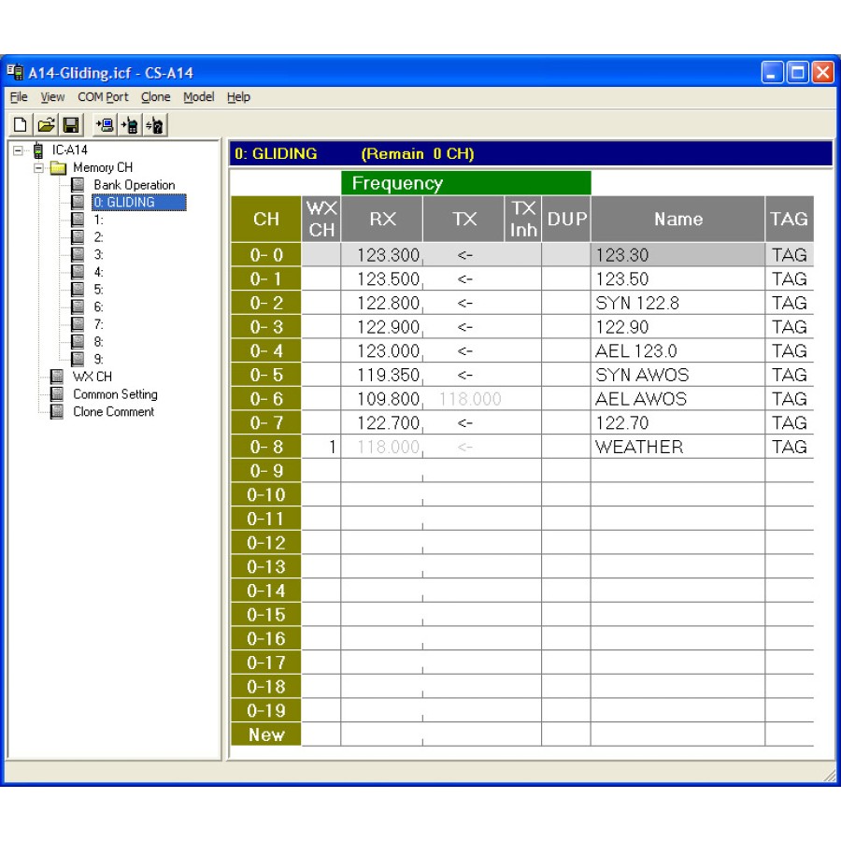Open the File menu
The image size is (841, 841).
[19, 97]
